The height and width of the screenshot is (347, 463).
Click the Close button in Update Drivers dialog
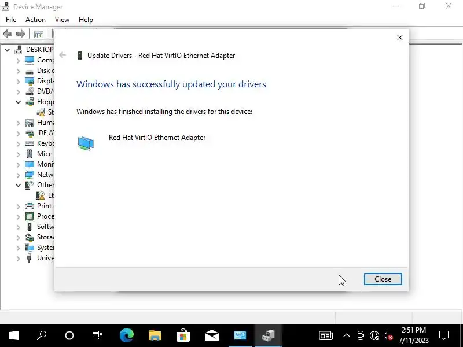[x=383, y=279]
